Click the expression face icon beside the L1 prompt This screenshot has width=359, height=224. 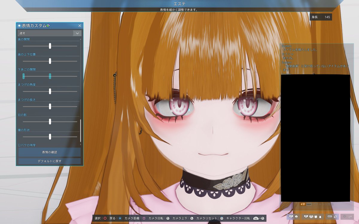point(296,216)
